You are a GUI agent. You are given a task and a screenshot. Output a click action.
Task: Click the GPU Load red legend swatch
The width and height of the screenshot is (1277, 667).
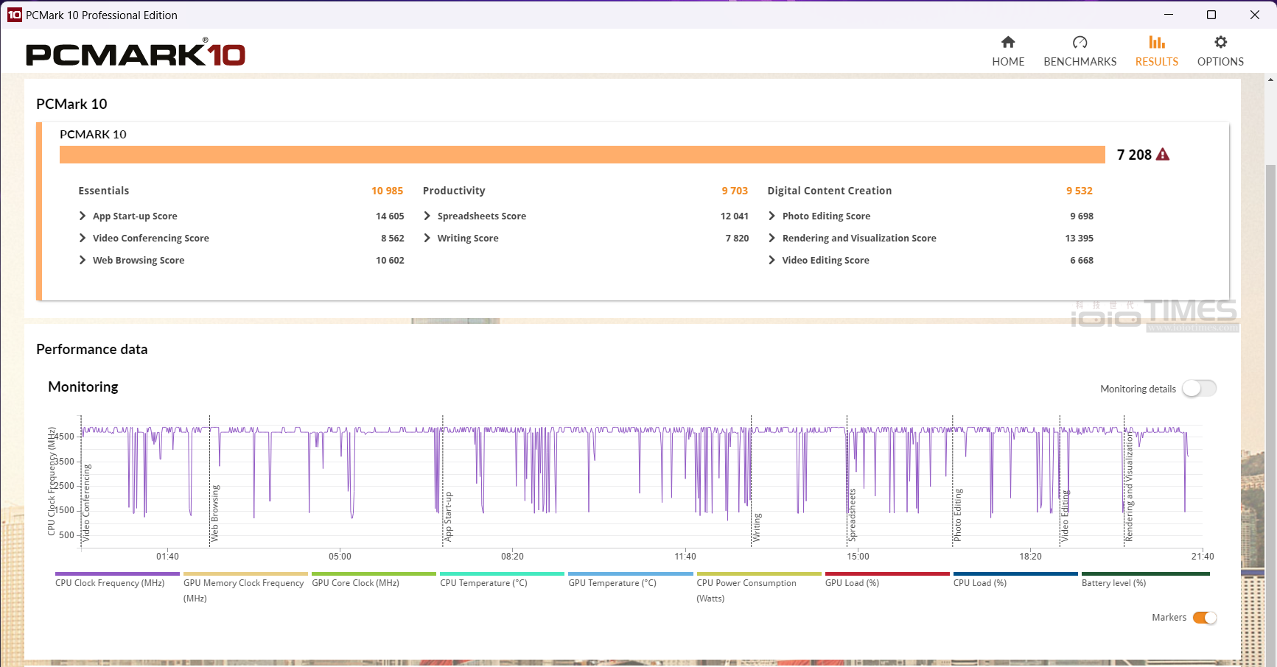[x=887, y=574]
